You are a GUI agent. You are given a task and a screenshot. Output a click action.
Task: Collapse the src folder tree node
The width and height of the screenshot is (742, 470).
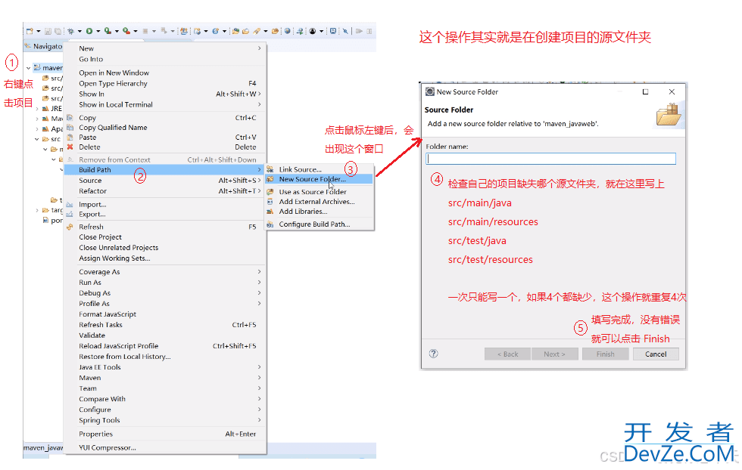pyautogui.click(x=37, y=139)
